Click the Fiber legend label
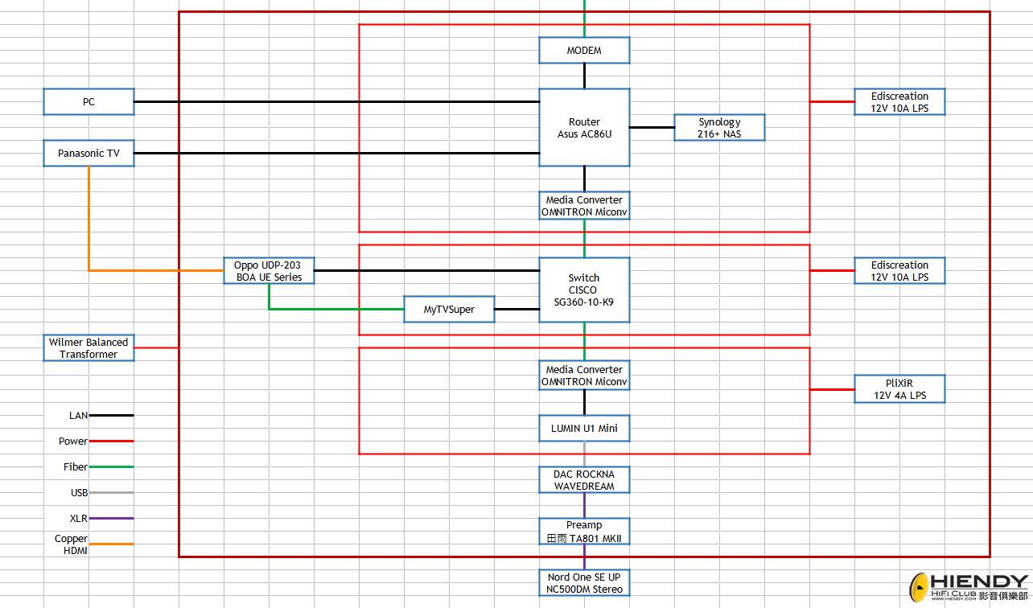The height and width of the screenshot is (608, 1033). pyautogui.click(x=76, y=467)
